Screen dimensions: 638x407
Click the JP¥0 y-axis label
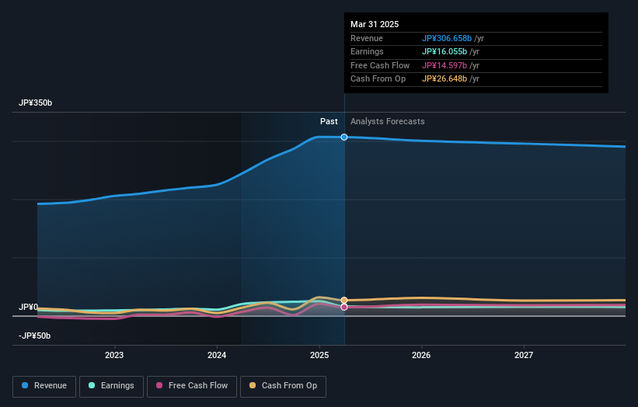[28, 307]
